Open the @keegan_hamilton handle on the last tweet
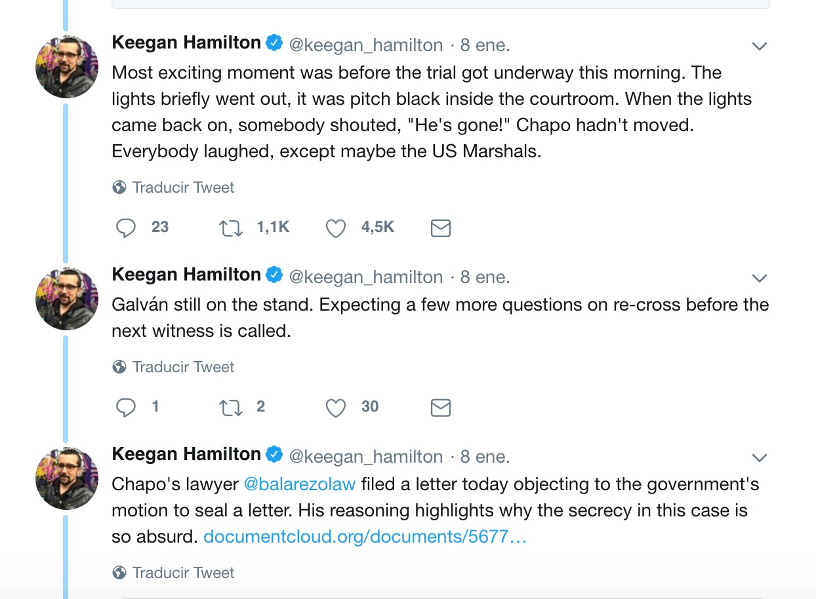This screenshot has width=816, height=599. (366, 457)
